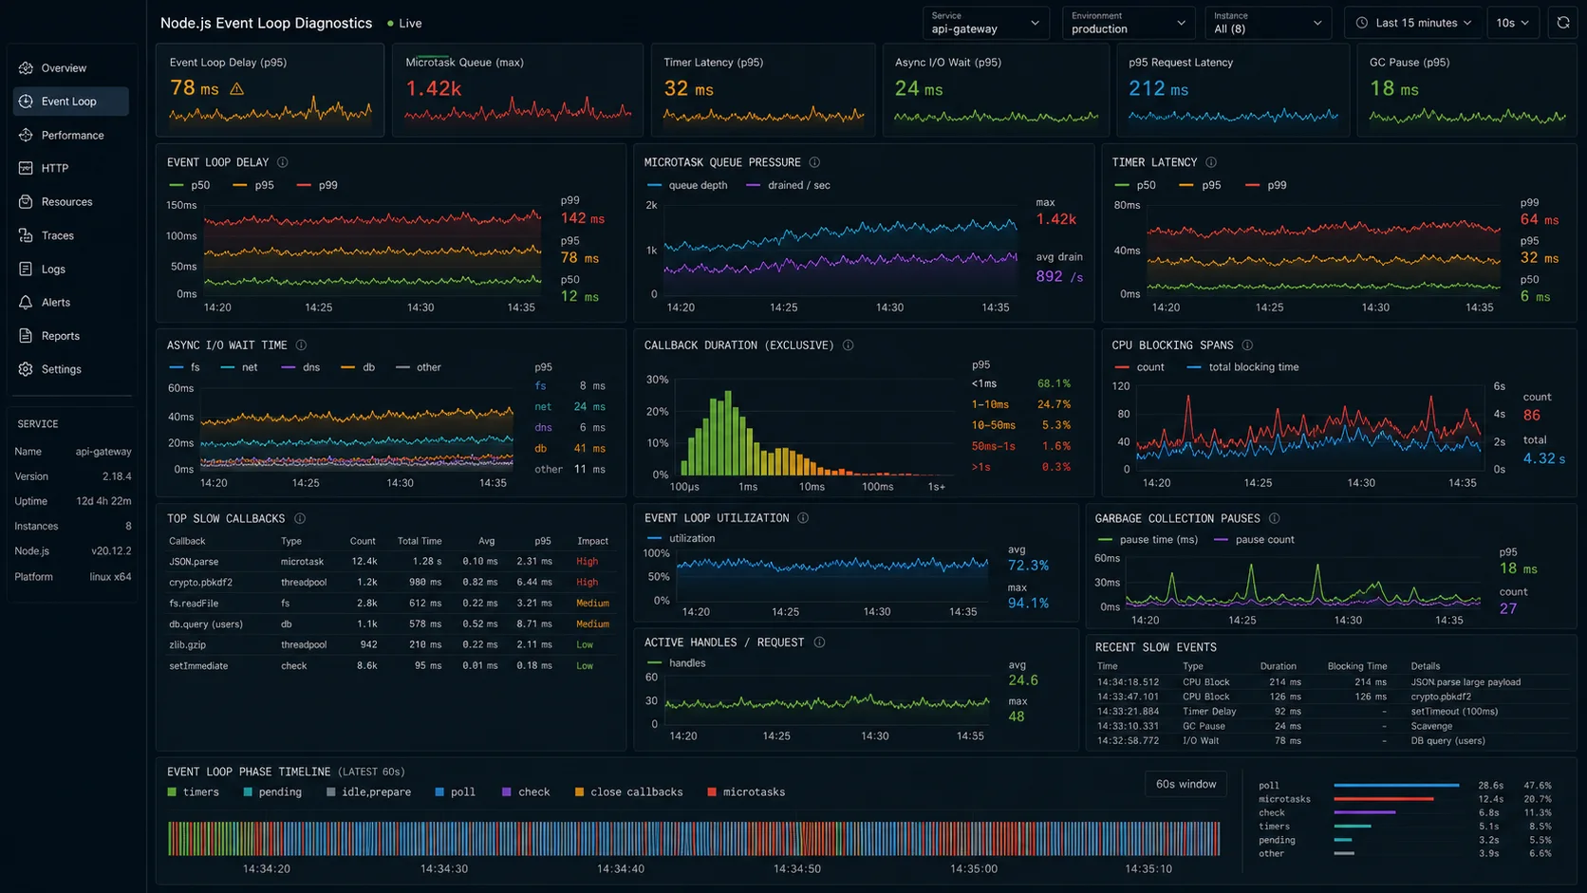
Task: Open the Environment production dropdown
Action: (x=1128, y=23)
